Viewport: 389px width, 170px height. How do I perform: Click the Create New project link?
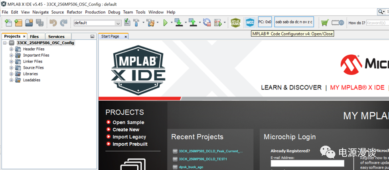point(126,130)
